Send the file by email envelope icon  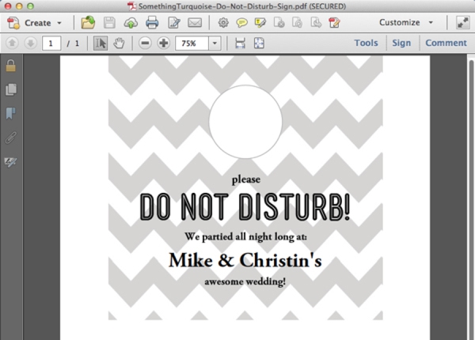195,23
